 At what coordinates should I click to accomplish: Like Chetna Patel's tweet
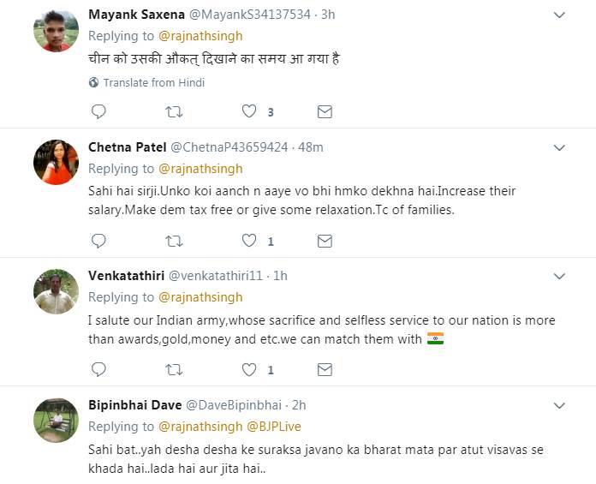(249, 242)
